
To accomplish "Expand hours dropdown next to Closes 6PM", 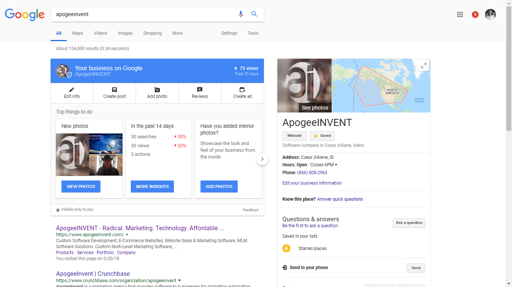I will tap(336, 165).
